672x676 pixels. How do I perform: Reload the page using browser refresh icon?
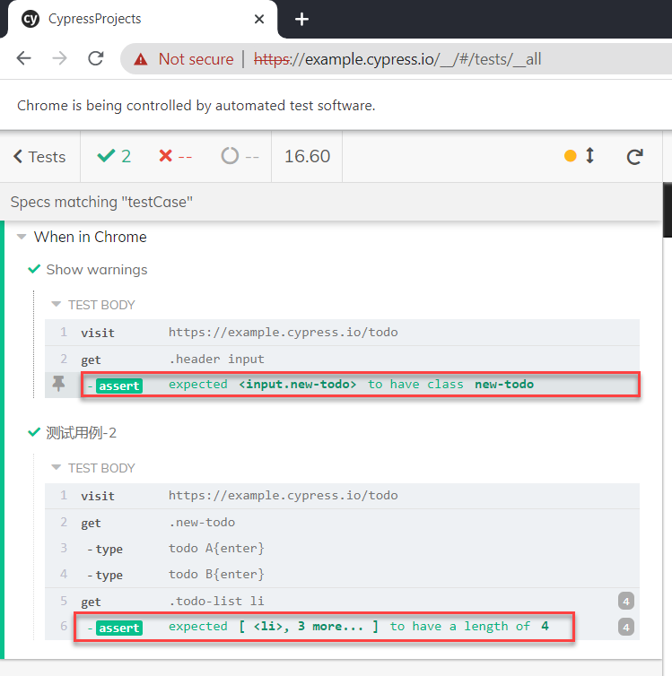[x=96, y=58]
